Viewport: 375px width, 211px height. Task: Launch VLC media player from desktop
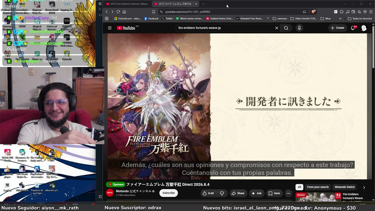tap(7, 172)
